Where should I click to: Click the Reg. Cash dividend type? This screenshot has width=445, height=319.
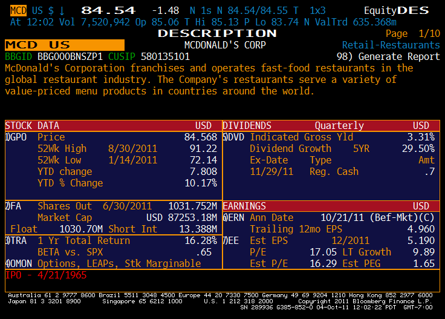tap(334, 171)
